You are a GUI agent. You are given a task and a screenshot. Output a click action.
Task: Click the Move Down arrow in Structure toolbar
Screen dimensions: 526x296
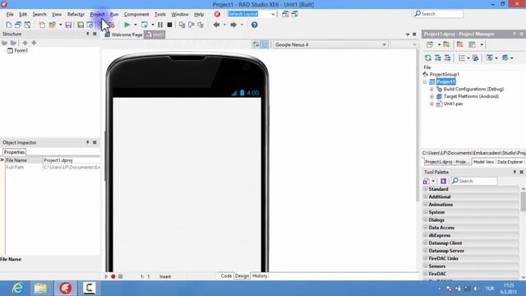point(34,43)
